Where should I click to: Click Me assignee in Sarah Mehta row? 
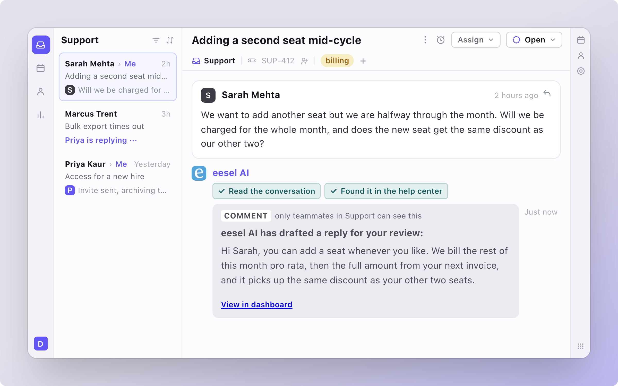pos(130,64)
